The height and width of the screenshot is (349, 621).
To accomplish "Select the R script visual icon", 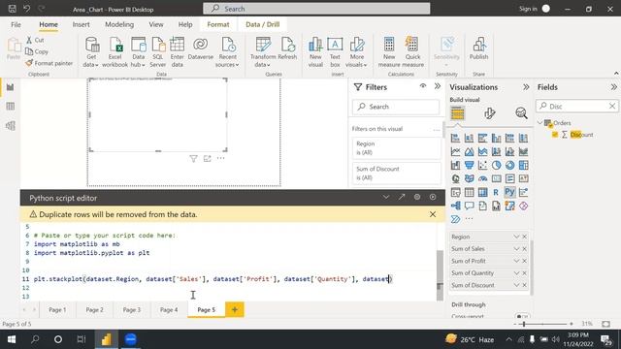I will click(x=496, y=192).
